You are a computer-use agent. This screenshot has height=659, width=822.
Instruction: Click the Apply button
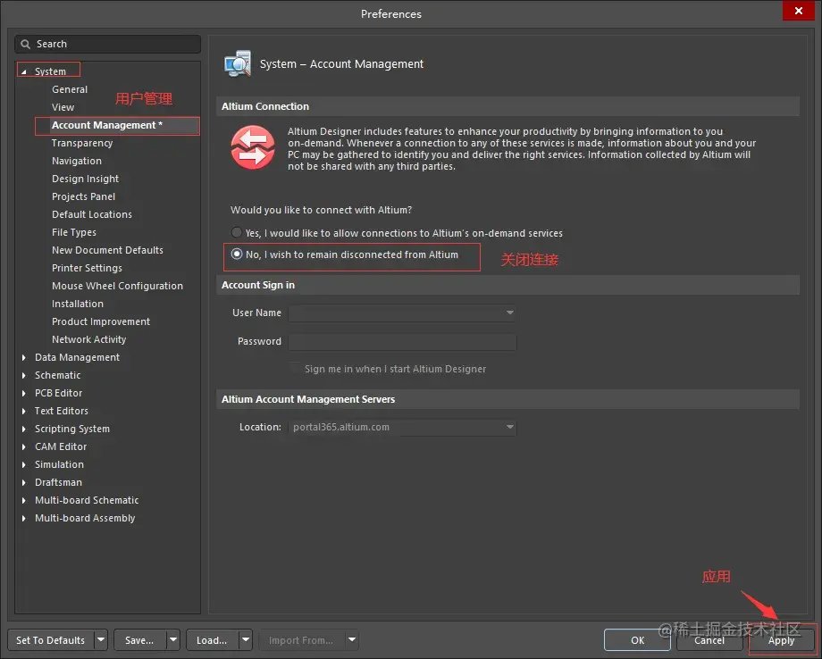[x=781, y=639]
